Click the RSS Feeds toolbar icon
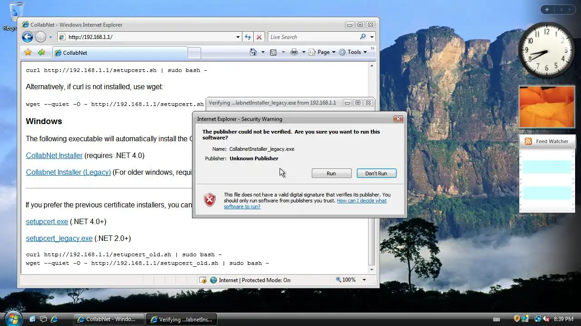The height and width of the screenshot is (326, 581). (273, 52)
